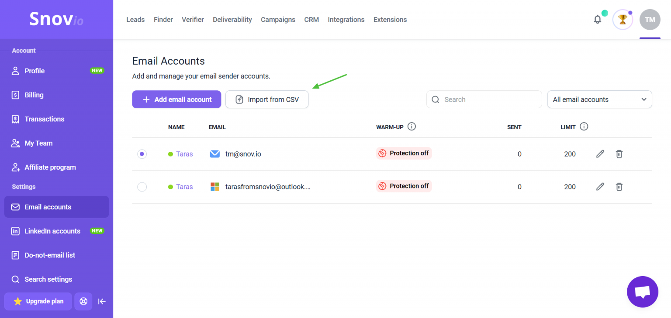Click Protection off badge for tarasfromsnovio@outlook

tap(404, 186)
